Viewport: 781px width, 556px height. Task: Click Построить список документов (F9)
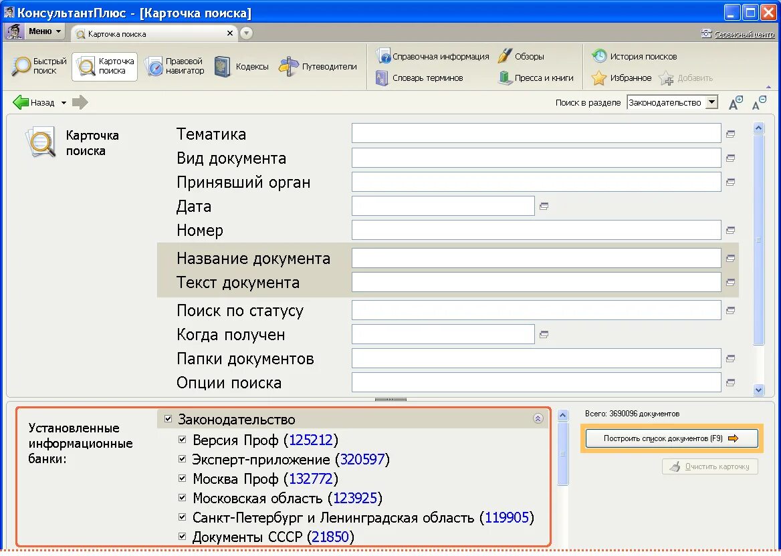(671, 438)
